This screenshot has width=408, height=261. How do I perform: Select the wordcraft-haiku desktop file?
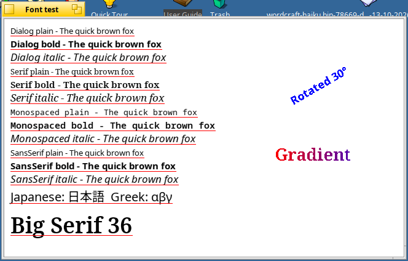coord(337,8)
